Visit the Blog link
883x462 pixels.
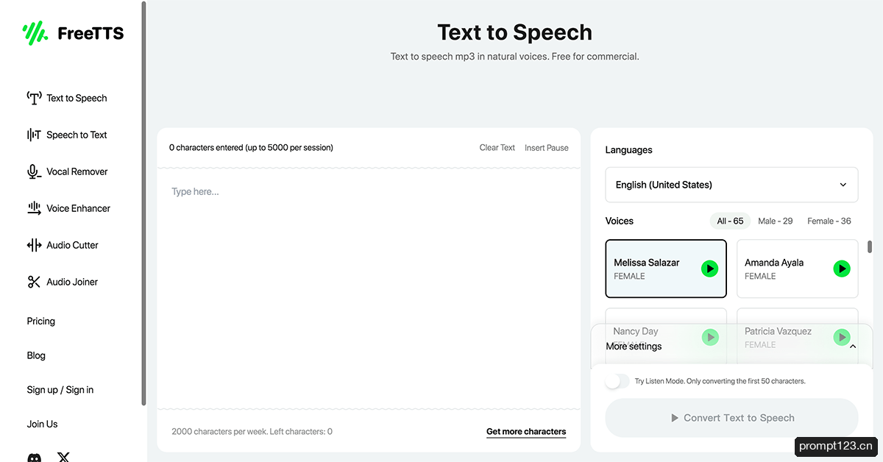tap(36, 355)
